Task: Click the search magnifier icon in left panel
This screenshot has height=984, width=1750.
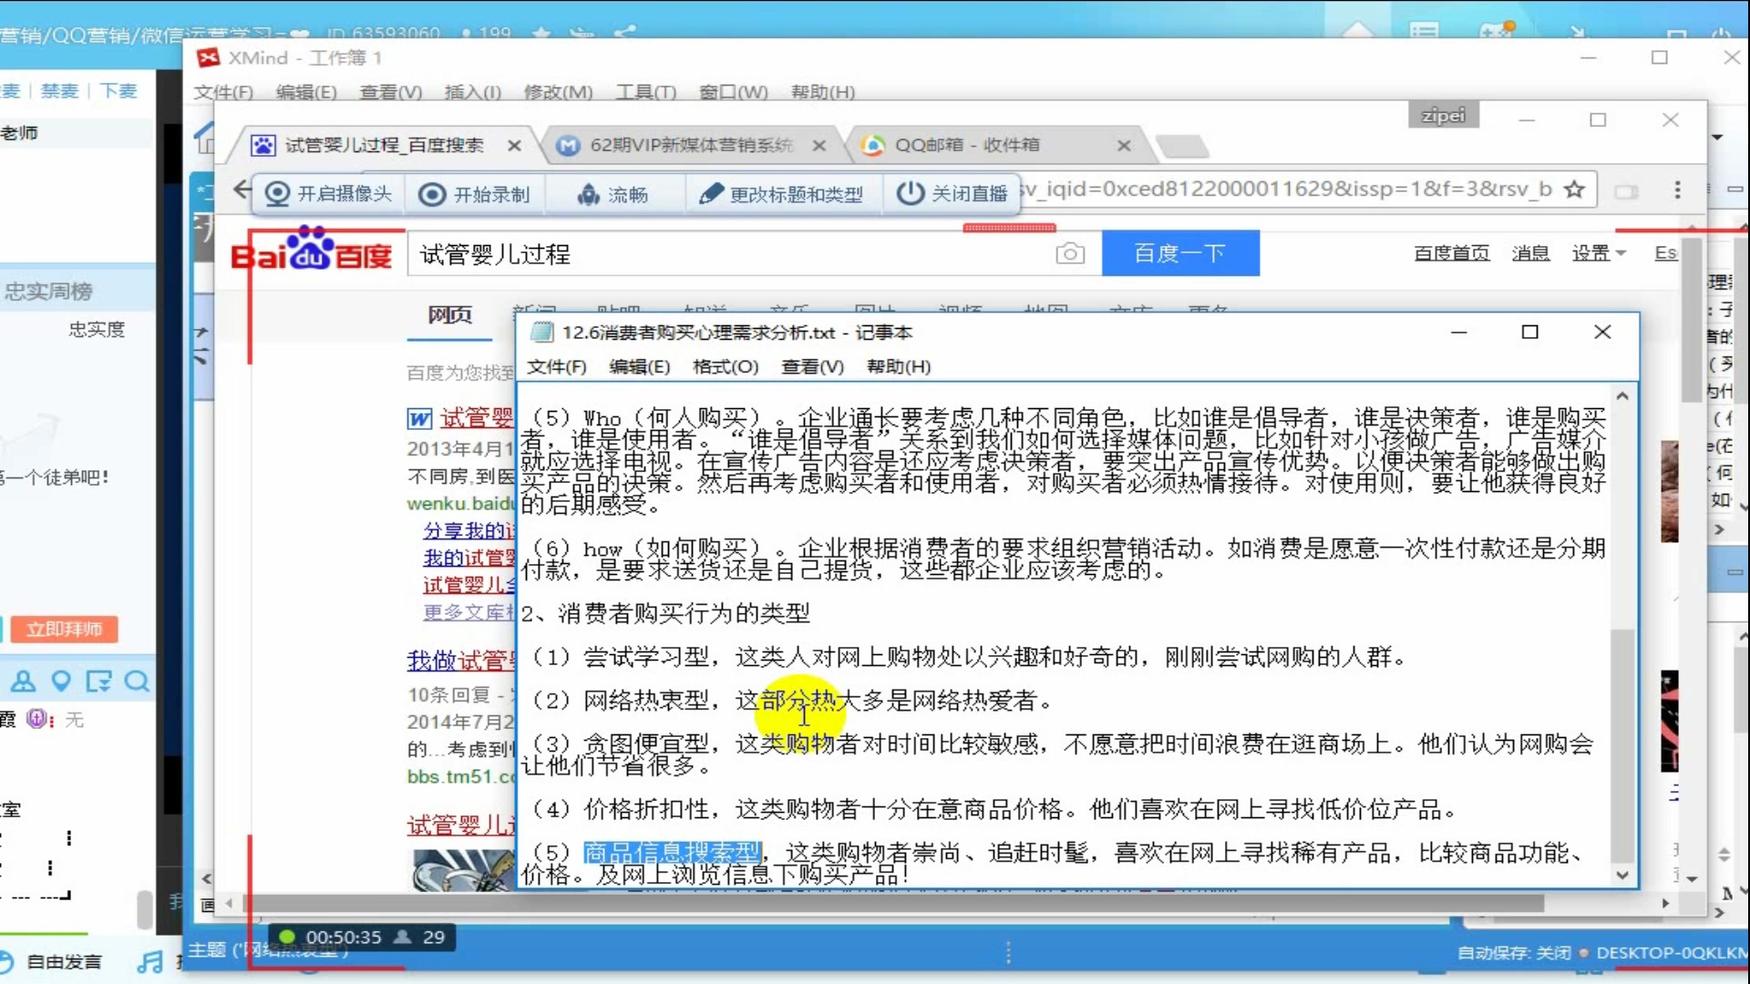Action: (x=137, y=682)
